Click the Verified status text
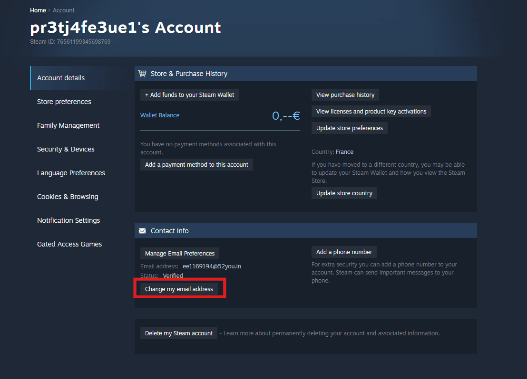The height and width of the screenshot is (379, 527). (x=173, y=275)
